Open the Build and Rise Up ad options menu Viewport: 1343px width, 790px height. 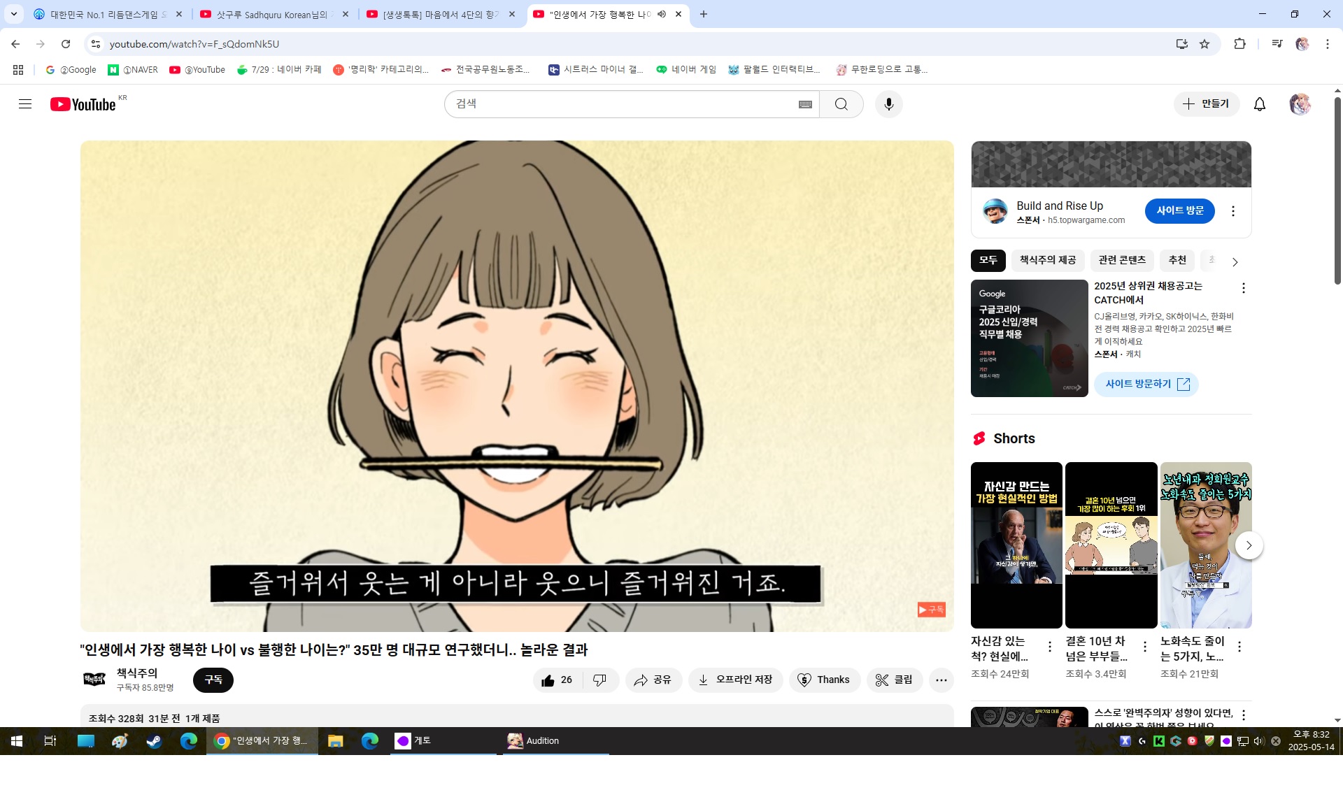(x=1233, y=211)
